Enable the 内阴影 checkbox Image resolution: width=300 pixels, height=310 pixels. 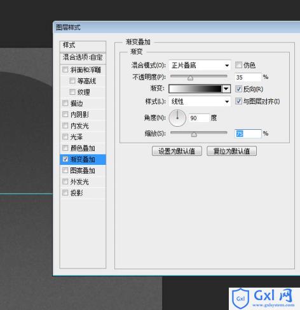pos(65,115)
